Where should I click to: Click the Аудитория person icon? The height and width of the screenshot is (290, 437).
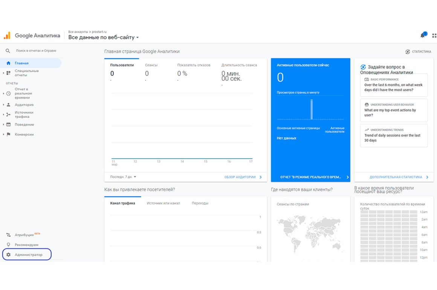point(8,105)
